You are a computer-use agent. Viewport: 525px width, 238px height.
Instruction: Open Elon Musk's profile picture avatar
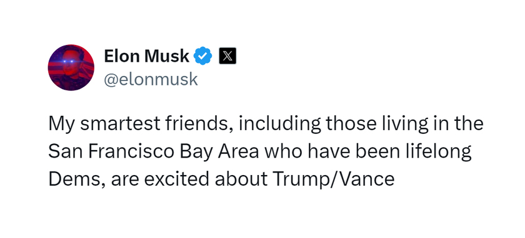coord(71,67)
